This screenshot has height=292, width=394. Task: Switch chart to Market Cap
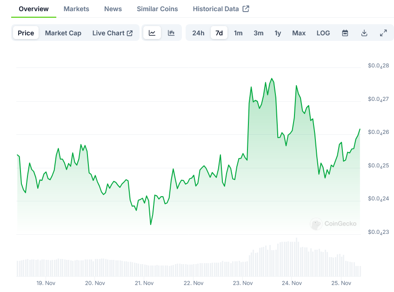click(63, 33)
